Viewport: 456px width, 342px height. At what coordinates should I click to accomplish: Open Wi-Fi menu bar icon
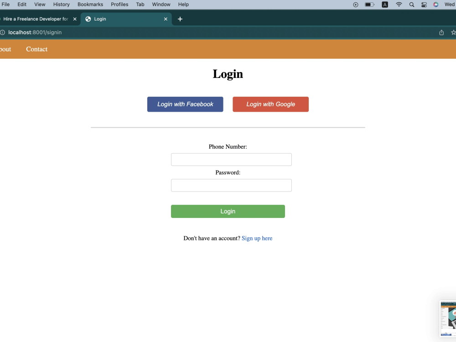[399, 5]
